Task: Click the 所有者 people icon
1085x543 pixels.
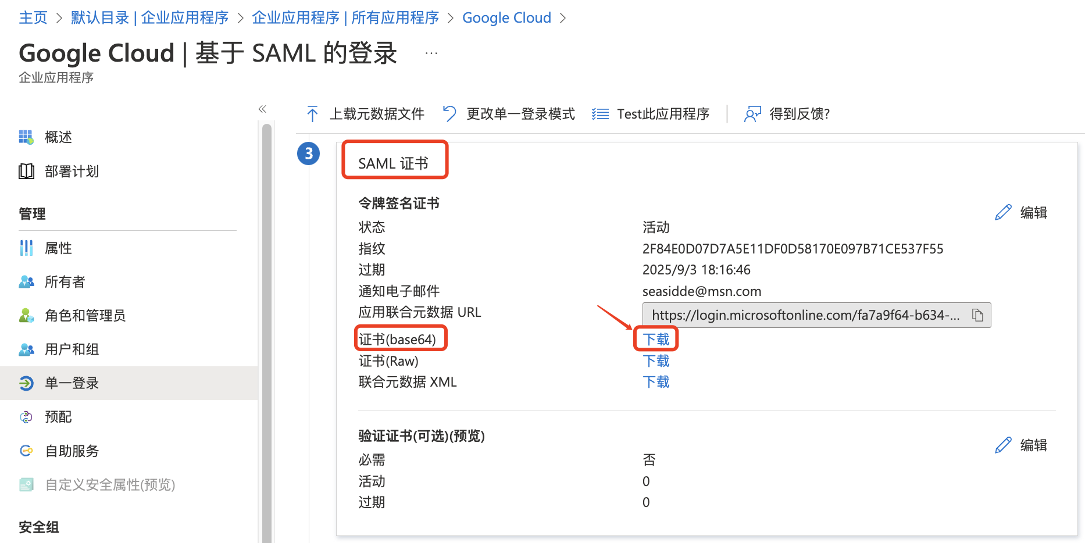Action: coord(26,282)
